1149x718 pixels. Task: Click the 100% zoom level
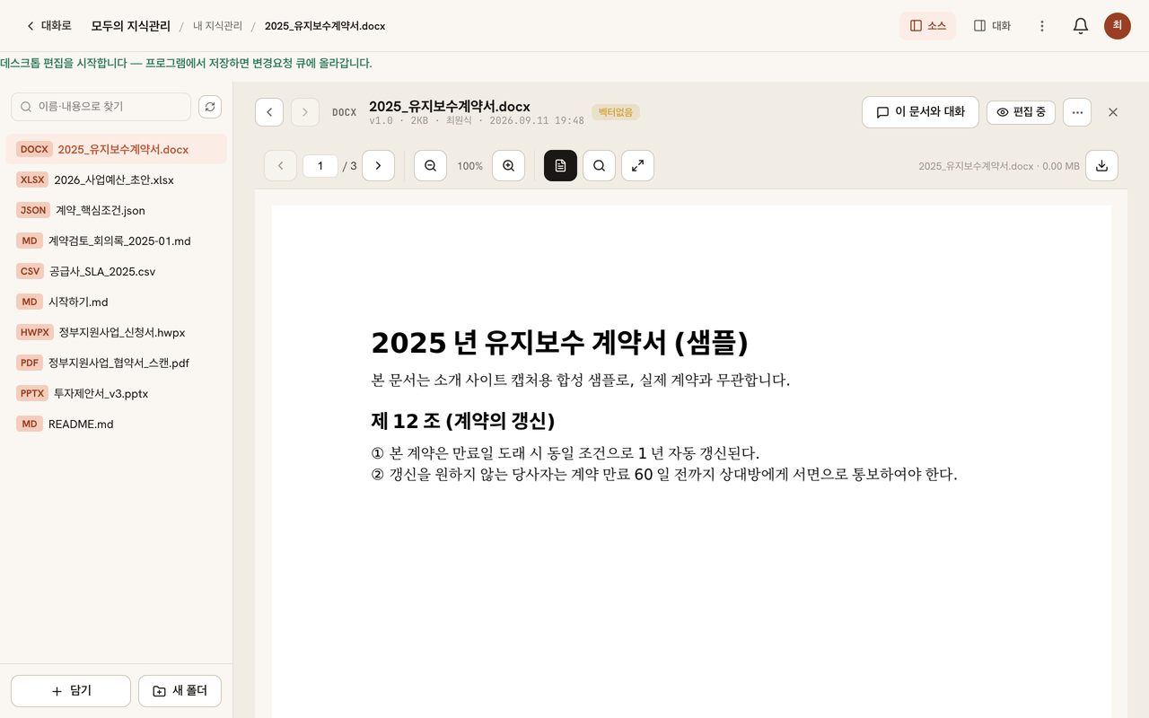tap(469, 166)
